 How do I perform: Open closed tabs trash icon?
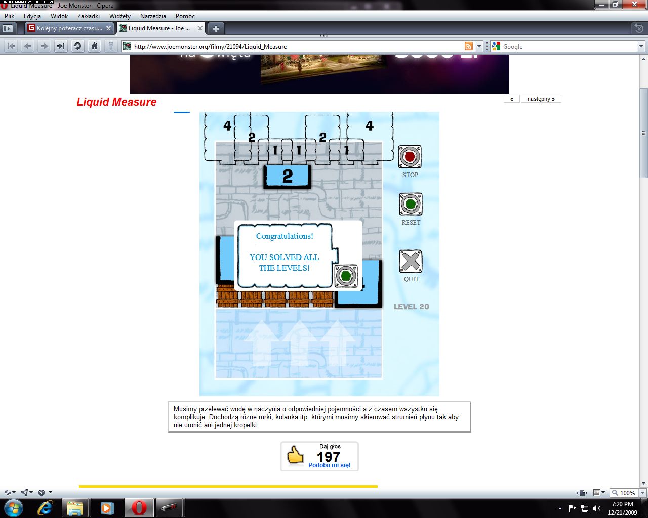[639, 28]
